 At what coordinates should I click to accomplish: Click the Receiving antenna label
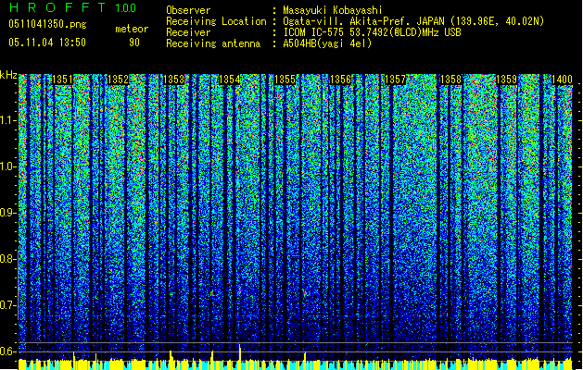(x=213, y=43)
